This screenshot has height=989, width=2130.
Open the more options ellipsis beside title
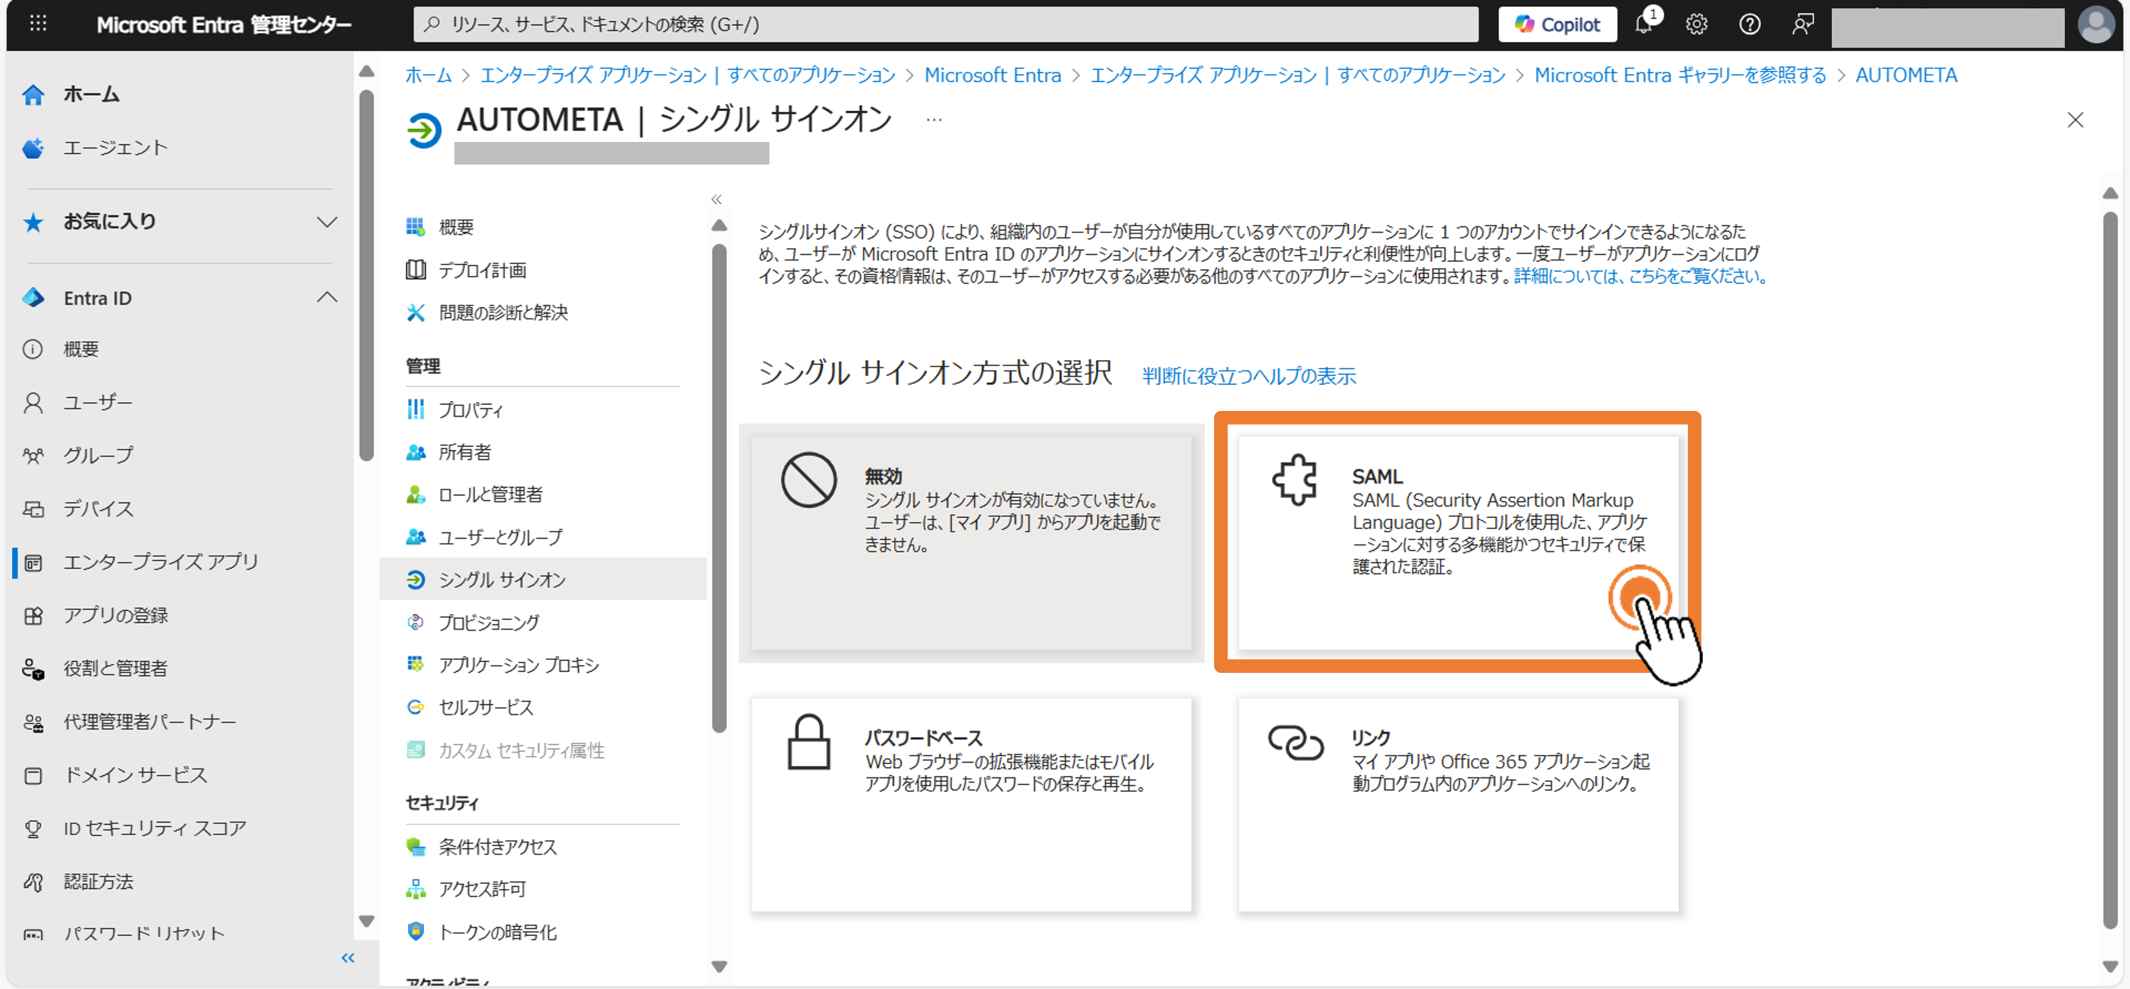[x=933, y=120]
